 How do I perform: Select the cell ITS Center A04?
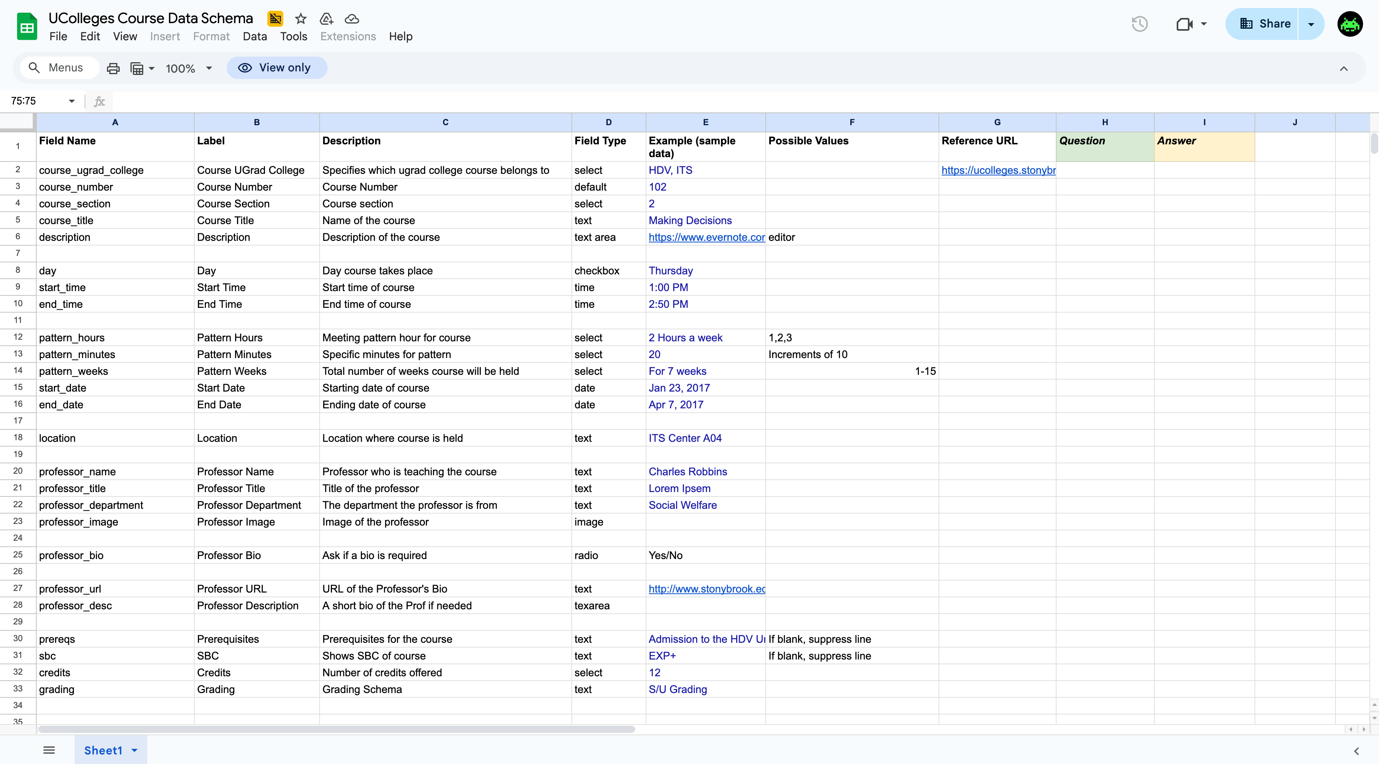pyautogui.click(x=705, y=438)
